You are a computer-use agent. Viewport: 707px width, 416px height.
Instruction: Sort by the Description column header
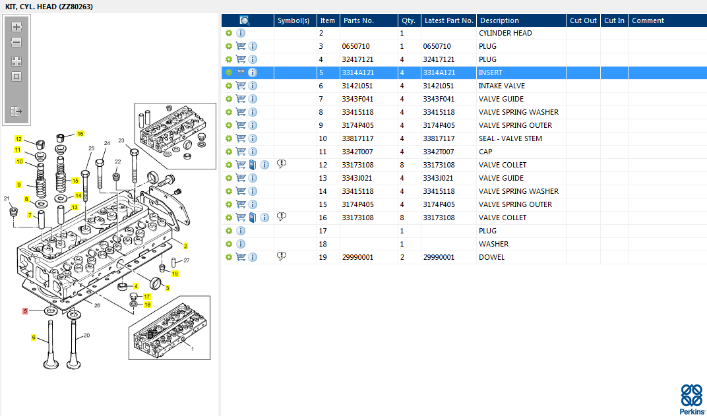tap(521, 20)
